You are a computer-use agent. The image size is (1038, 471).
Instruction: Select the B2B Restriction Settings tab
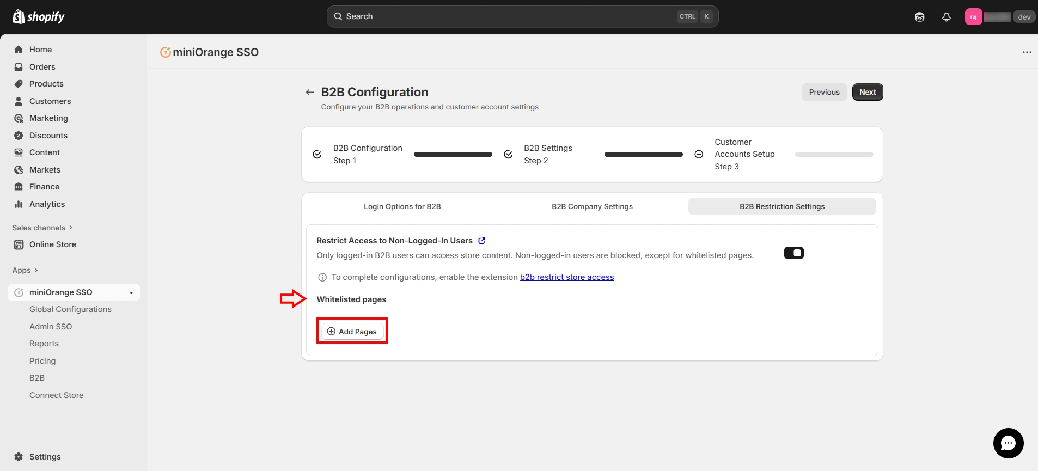[782, 206]
